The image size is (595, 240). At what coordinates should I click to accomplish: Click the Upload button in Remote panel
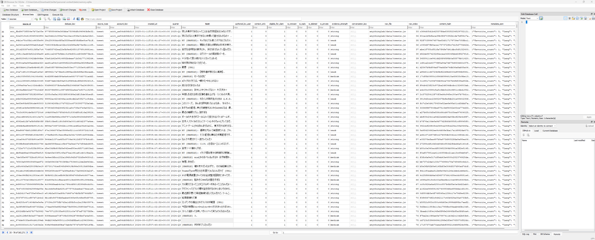[590, 126]
